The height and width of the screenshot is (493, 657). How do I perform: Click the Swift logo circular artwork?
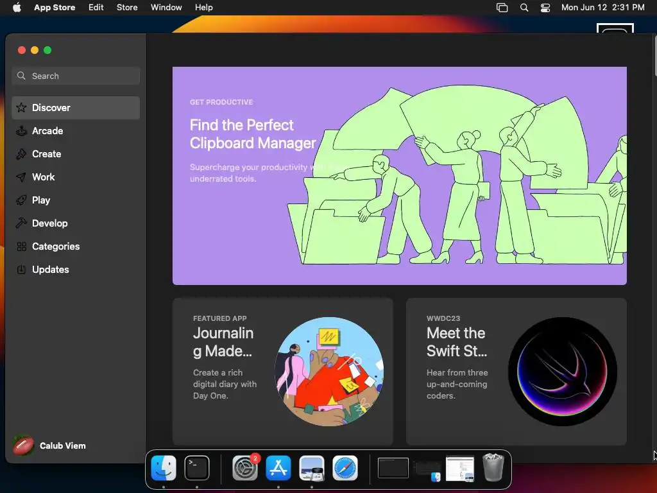pos(562,372)
